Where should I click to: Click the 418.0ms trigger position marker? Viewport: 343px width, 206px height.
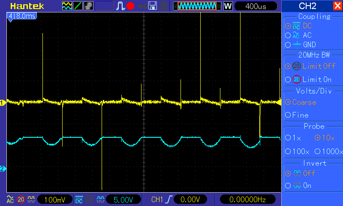tap(22, 17)
